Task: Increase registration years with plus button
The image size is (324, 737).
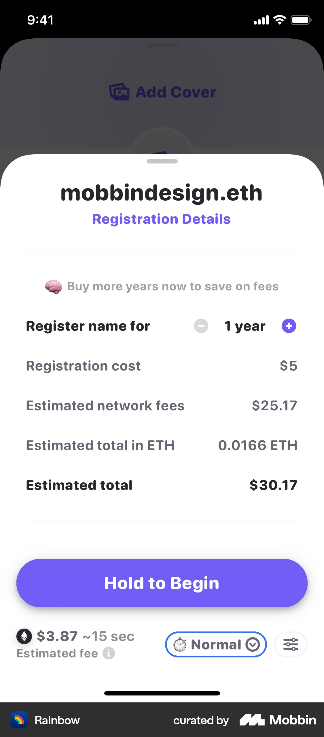Action: (x=289, y=326)
